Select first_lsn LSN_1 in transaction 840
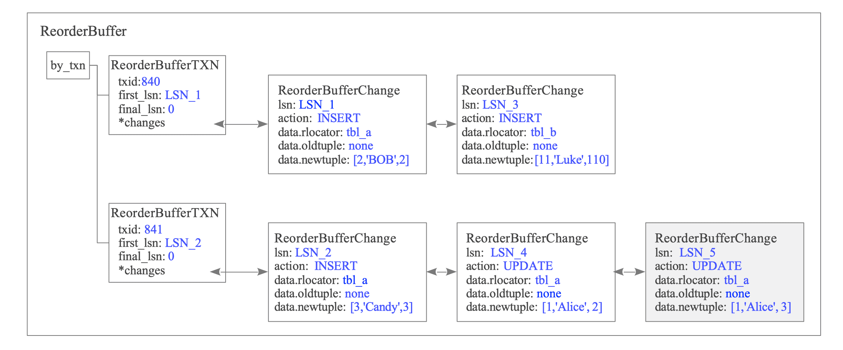Viewport: 843px width, 350px height. [183, 95]
